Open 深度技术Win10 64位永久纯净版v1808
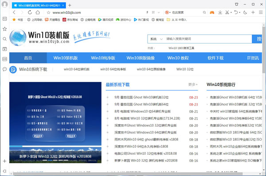The height and width of the screenshot is (176, 266). coord(141,146)
